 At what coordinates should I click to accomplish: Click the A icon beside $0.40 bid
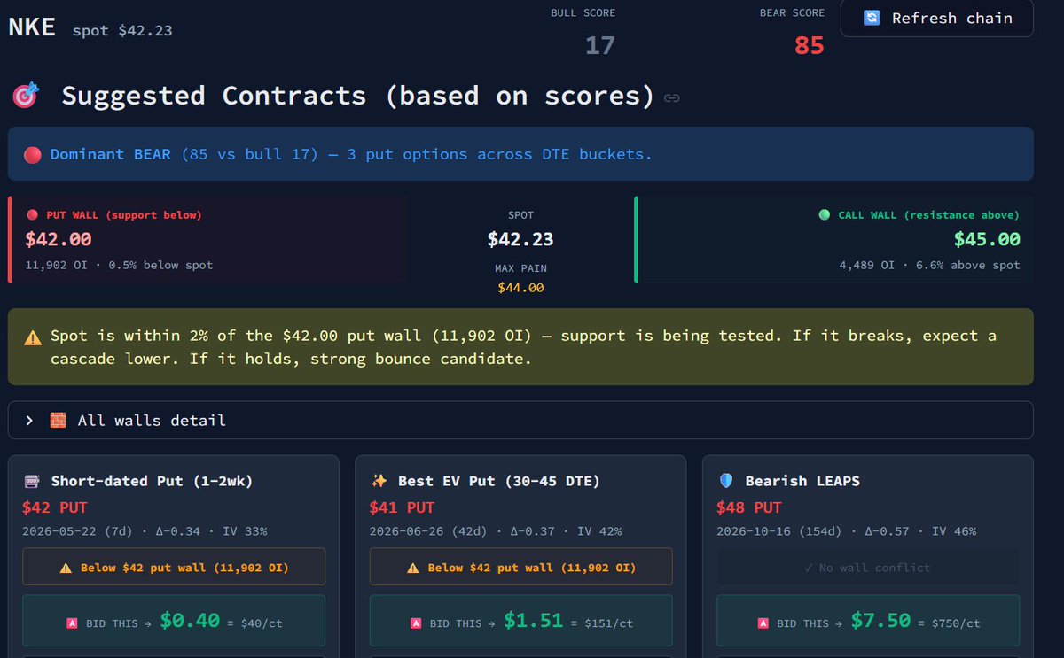pos(73,623)
